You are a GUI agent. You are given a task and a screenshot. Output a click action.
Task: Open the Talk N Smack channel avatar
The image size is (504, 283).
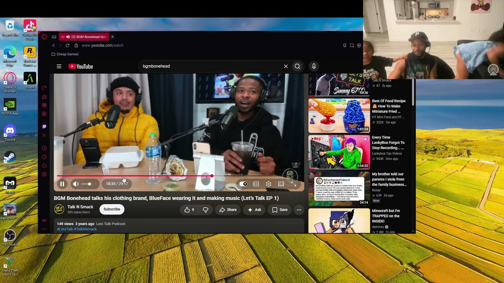pos(59,209)
